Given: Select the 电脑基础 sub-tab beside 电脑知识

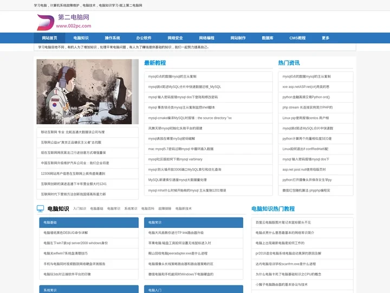Looking at the screenshot, I should click(x=96, y=208).
